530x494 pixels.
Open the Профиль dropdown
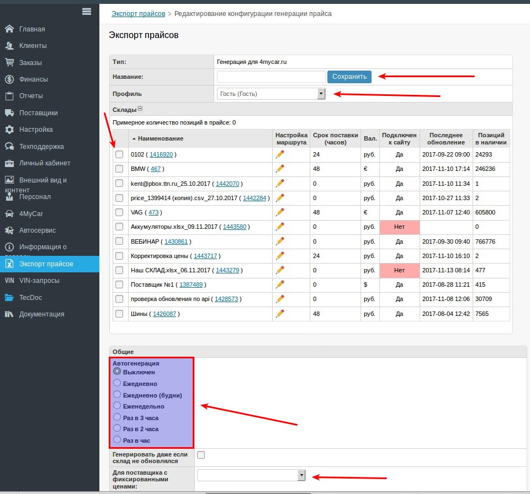[271, 94]
